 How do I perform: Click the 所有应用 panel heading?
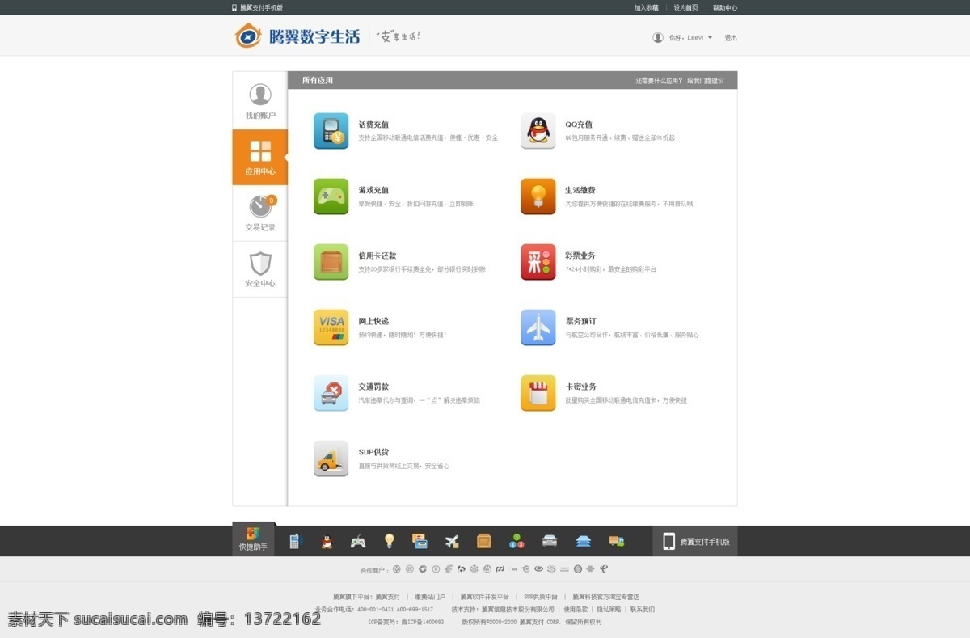coord(318,81)
